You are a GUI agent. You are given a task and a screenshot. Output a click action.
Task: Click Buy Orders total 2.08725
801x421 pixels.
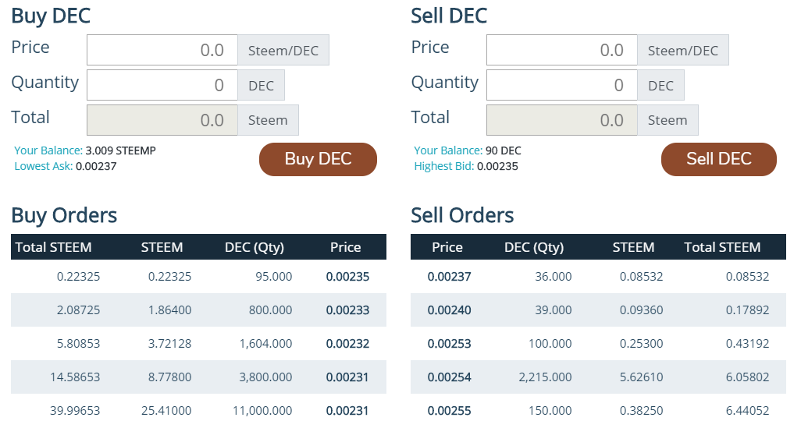tap(78, 310)
